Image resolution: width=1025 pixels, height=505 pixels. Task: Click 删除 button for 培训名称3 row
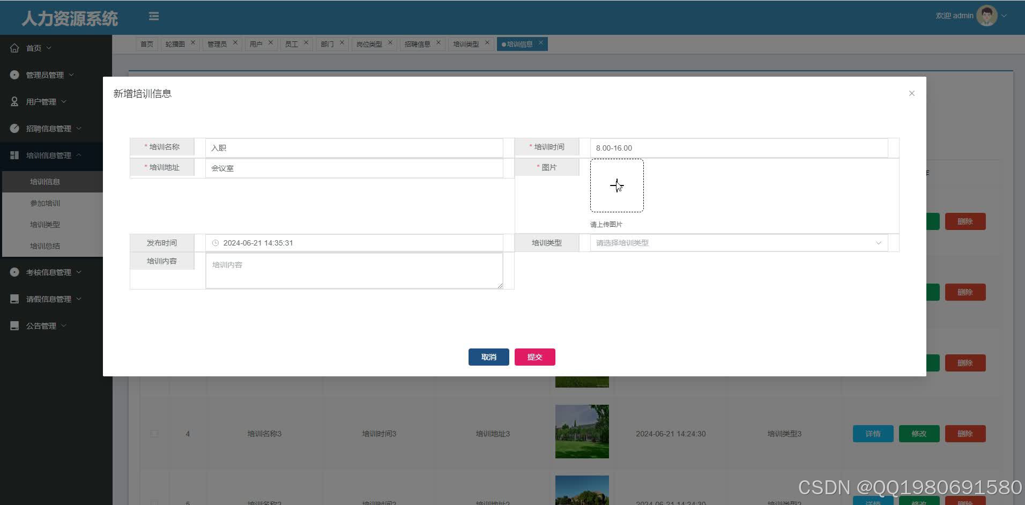tap(965, 434)
